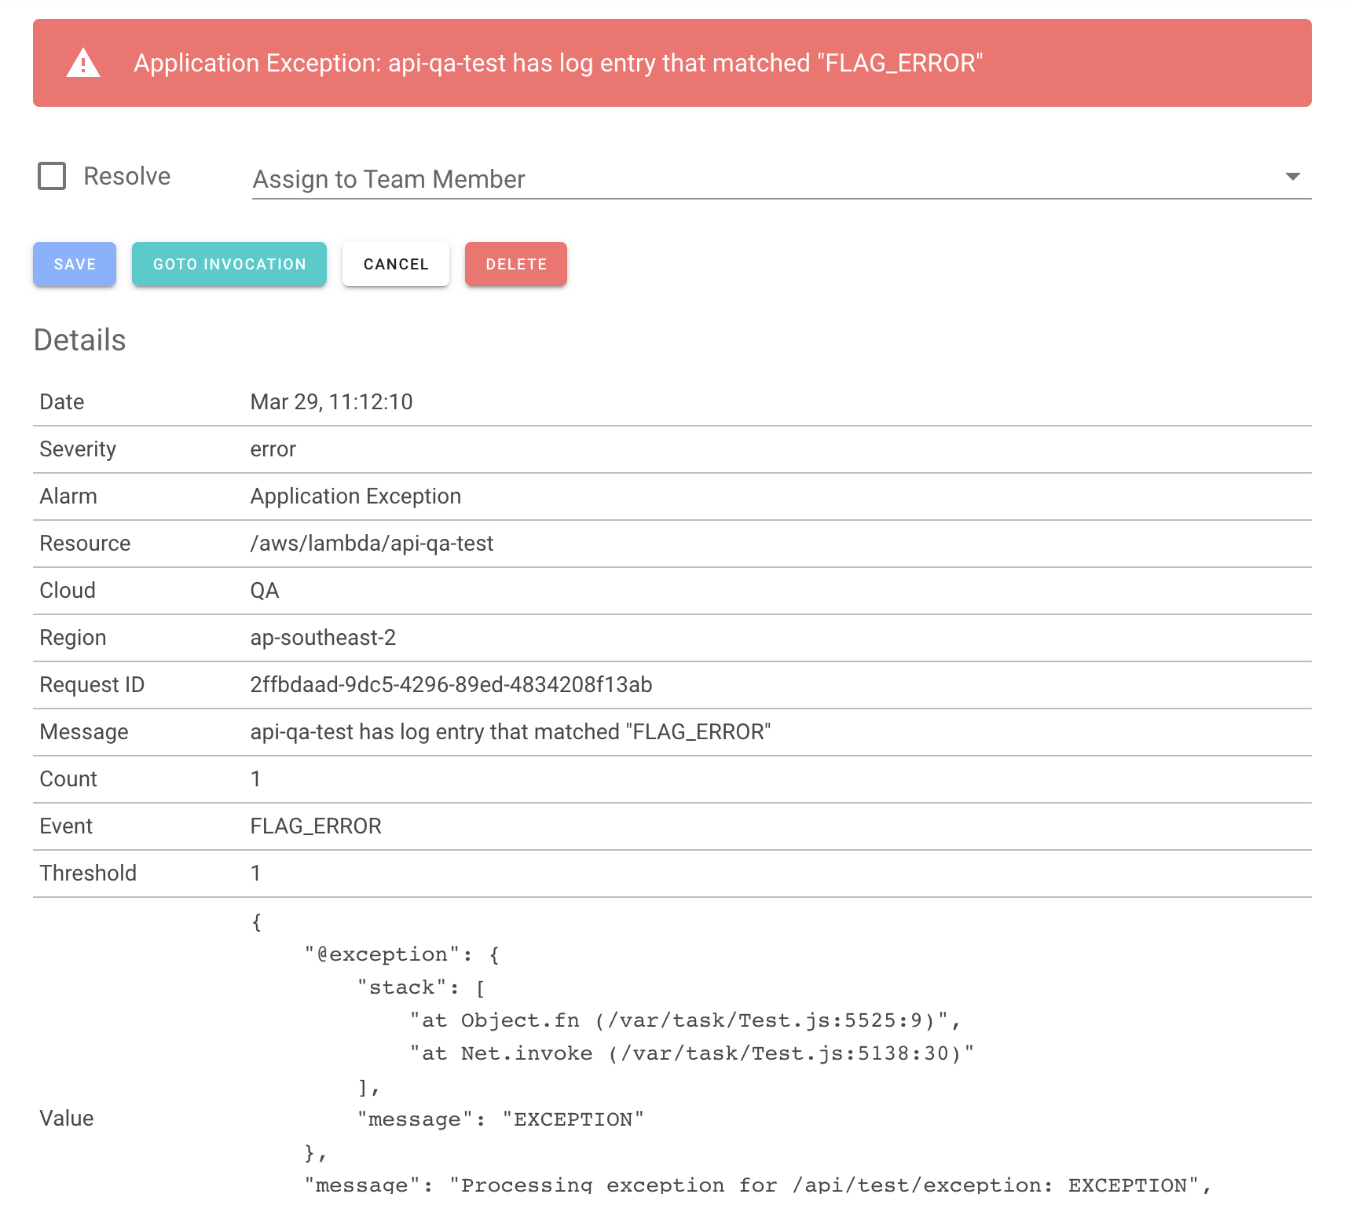The width and height of the screenshot is (1348, 1227).
Task: Click the Request ID row label
Action: (x=92, y=685)
